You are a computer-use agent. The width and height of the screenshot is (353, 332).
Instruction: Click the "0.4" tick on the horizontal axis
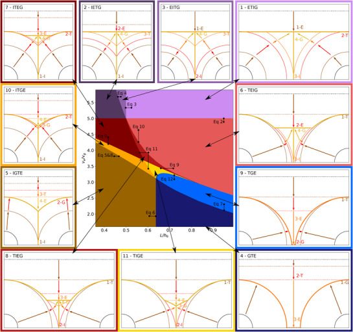click(104, 230)
